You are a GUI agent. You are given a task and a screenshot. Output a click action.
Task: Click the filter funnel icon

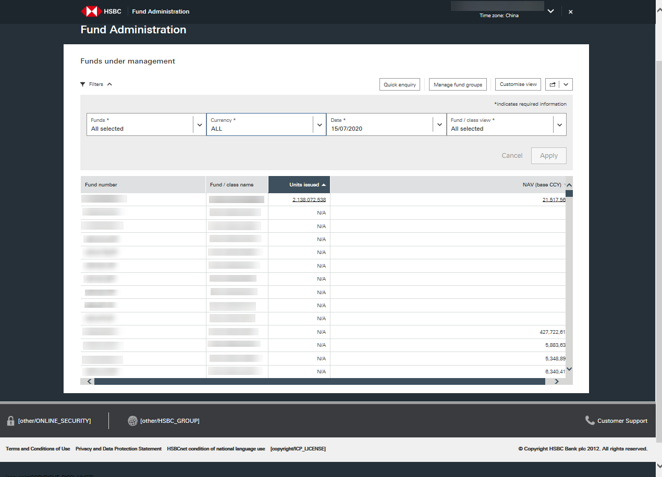tap(83, 84)
